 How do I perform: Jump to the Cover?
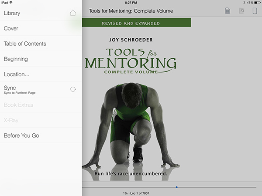[x=41, y=28]
